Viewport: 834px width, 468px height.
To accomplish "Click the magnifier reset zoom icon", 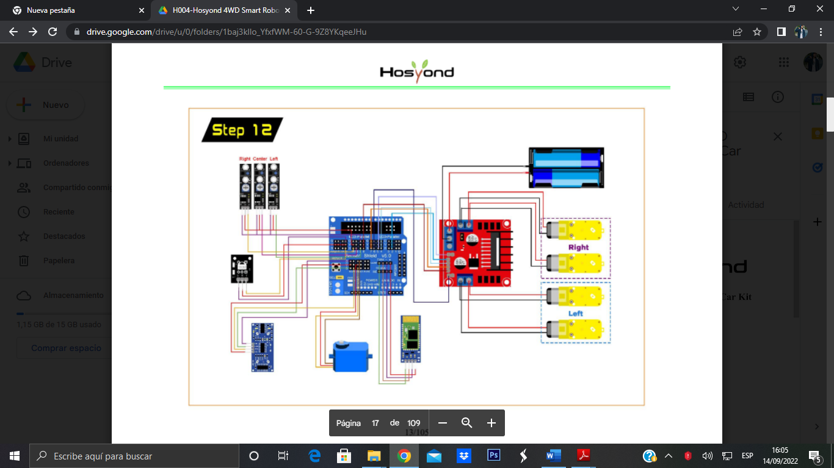I will [x=467, y=423].
